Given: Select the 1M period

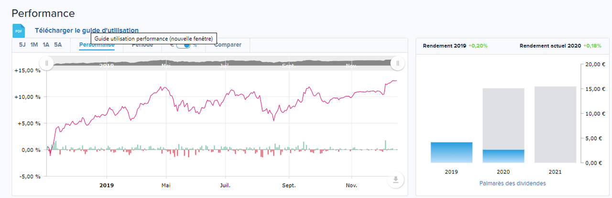Looking at the screenshot, I should point(34,45).
